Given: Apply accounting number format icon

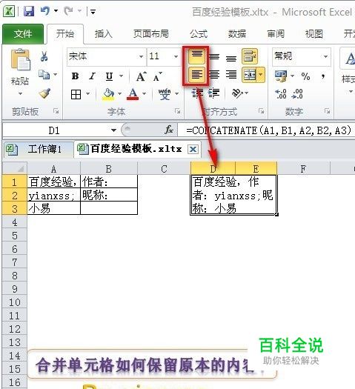Looking at the screenshot, I should (x=281, y=76).
